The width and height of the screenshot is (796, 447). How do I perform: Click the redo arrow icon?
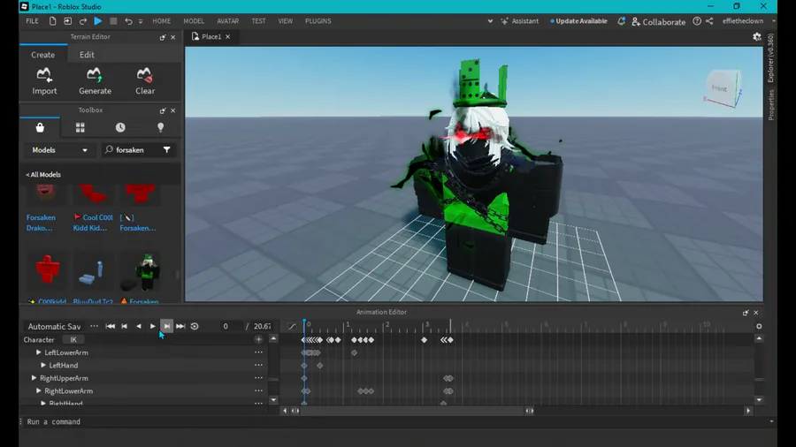pyautogui.click(x=83, y=21)
